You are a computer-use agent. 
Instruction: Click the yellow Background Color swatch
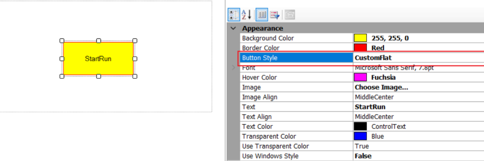[x=360, y=38]
